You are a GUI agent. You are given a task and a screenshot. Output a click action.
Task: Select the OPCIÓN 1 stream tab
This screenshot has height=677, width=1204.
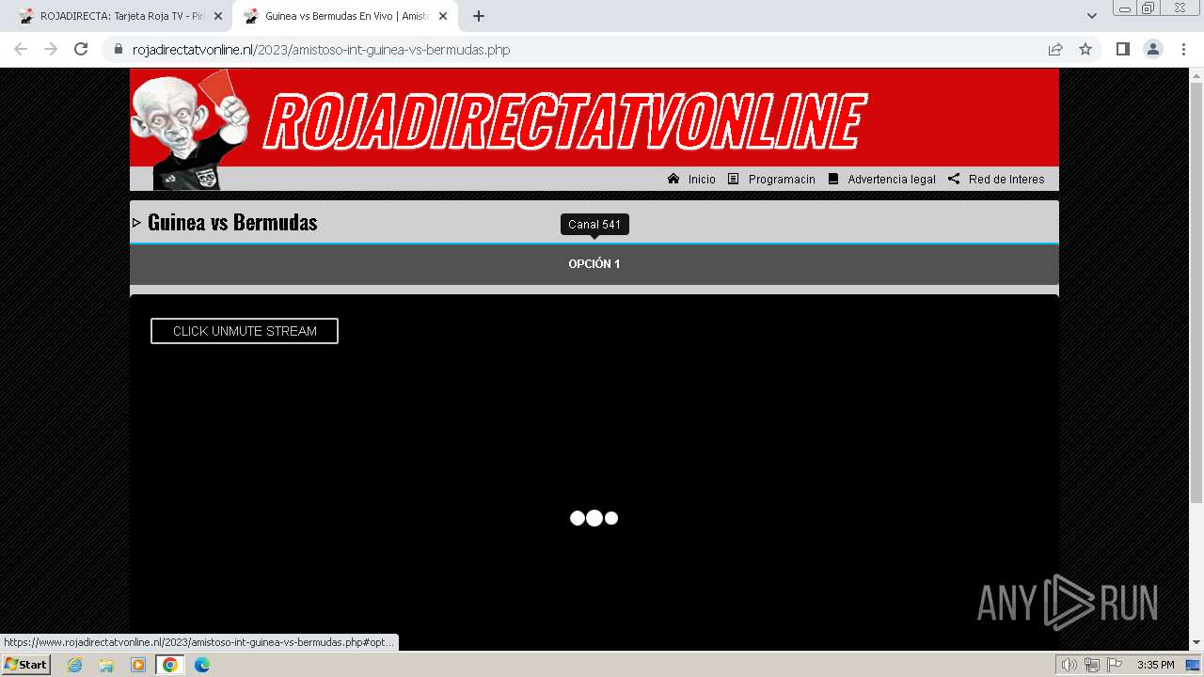(594, 264)
